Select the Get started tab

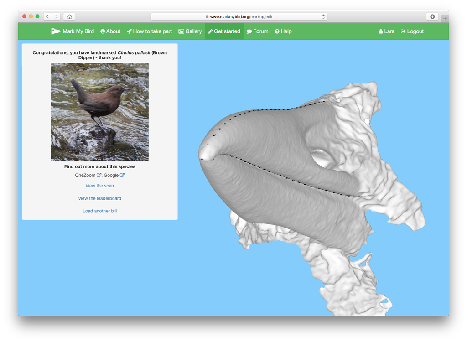224,31
